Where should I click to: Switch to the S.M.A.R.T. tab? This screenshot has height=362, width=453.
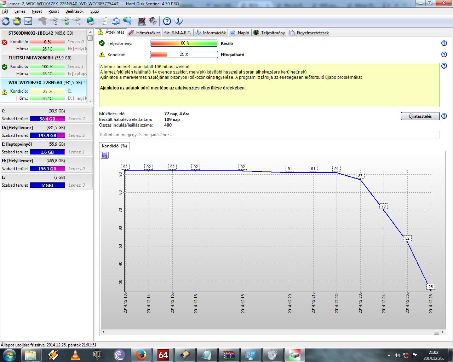coord(178,33)
